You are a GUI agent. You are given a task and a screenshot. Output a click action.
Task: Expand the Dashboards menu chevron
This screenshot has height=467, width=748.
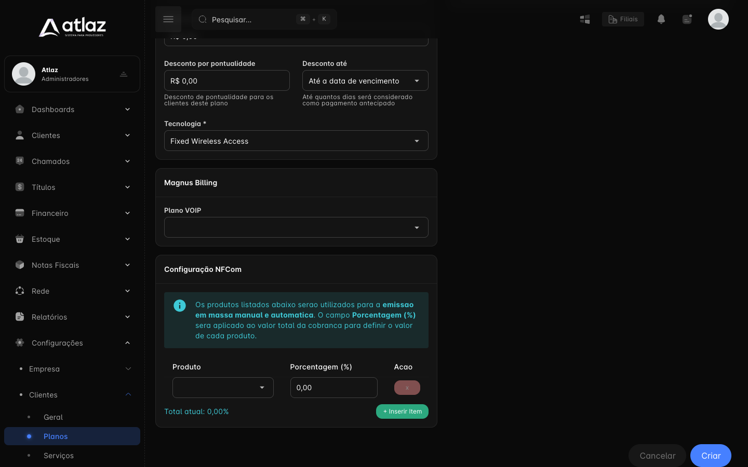coord(128,109)
